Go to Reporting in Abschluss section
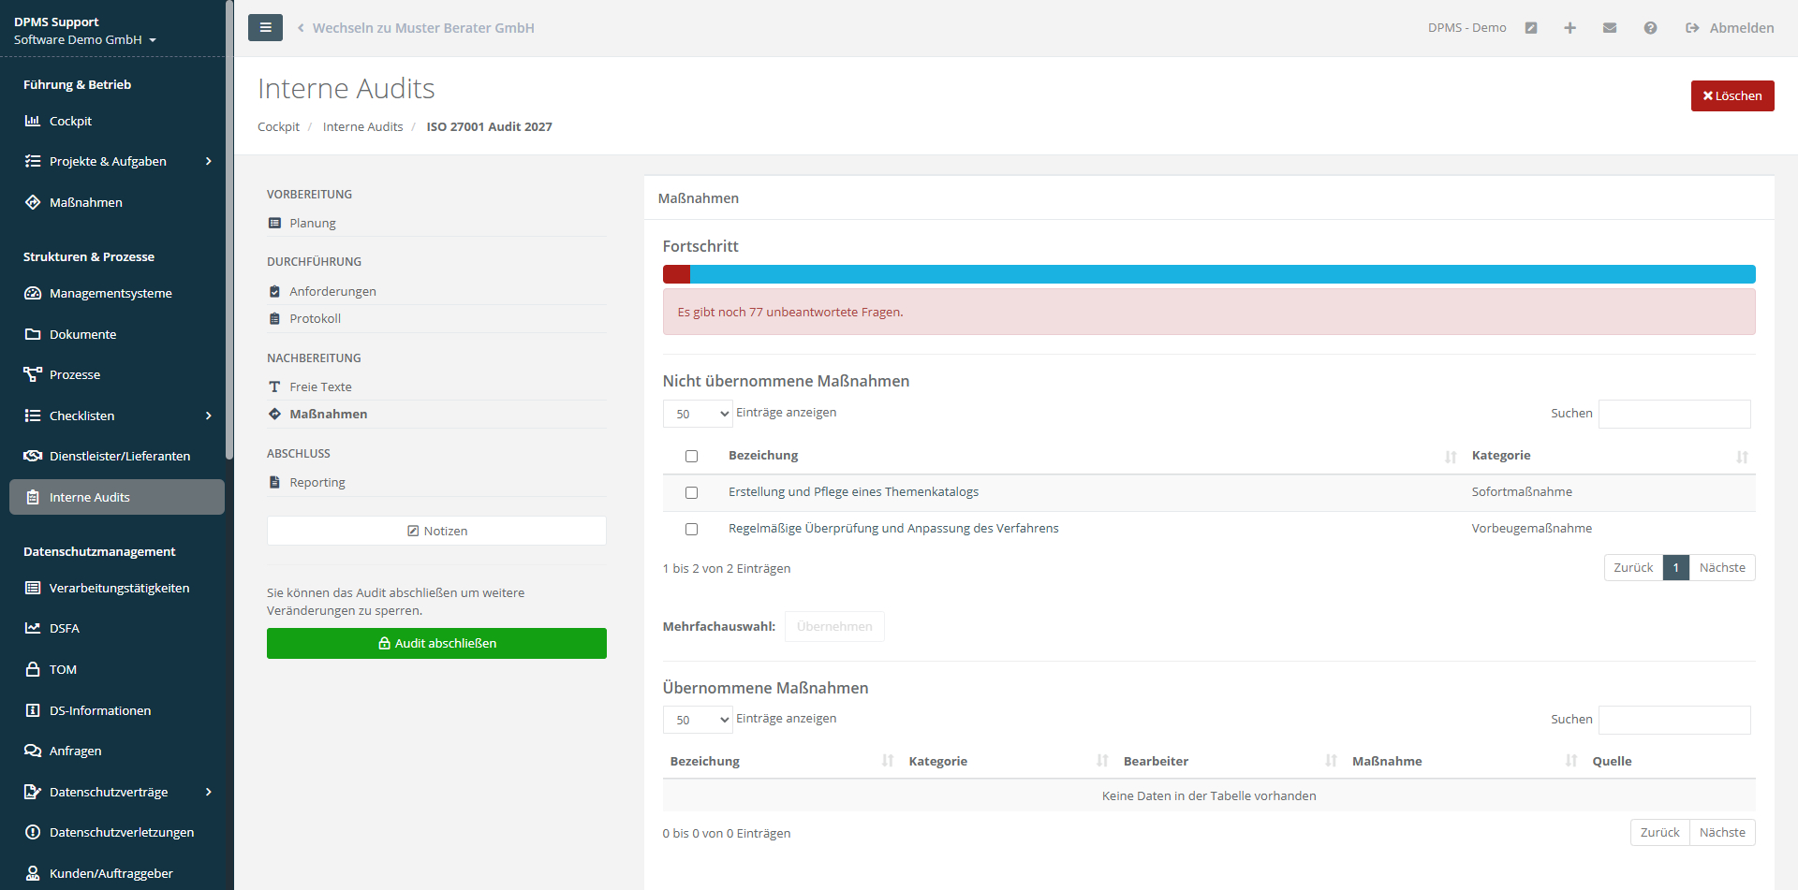Screen dimensions: 1798x890 (x=317, y=483)
